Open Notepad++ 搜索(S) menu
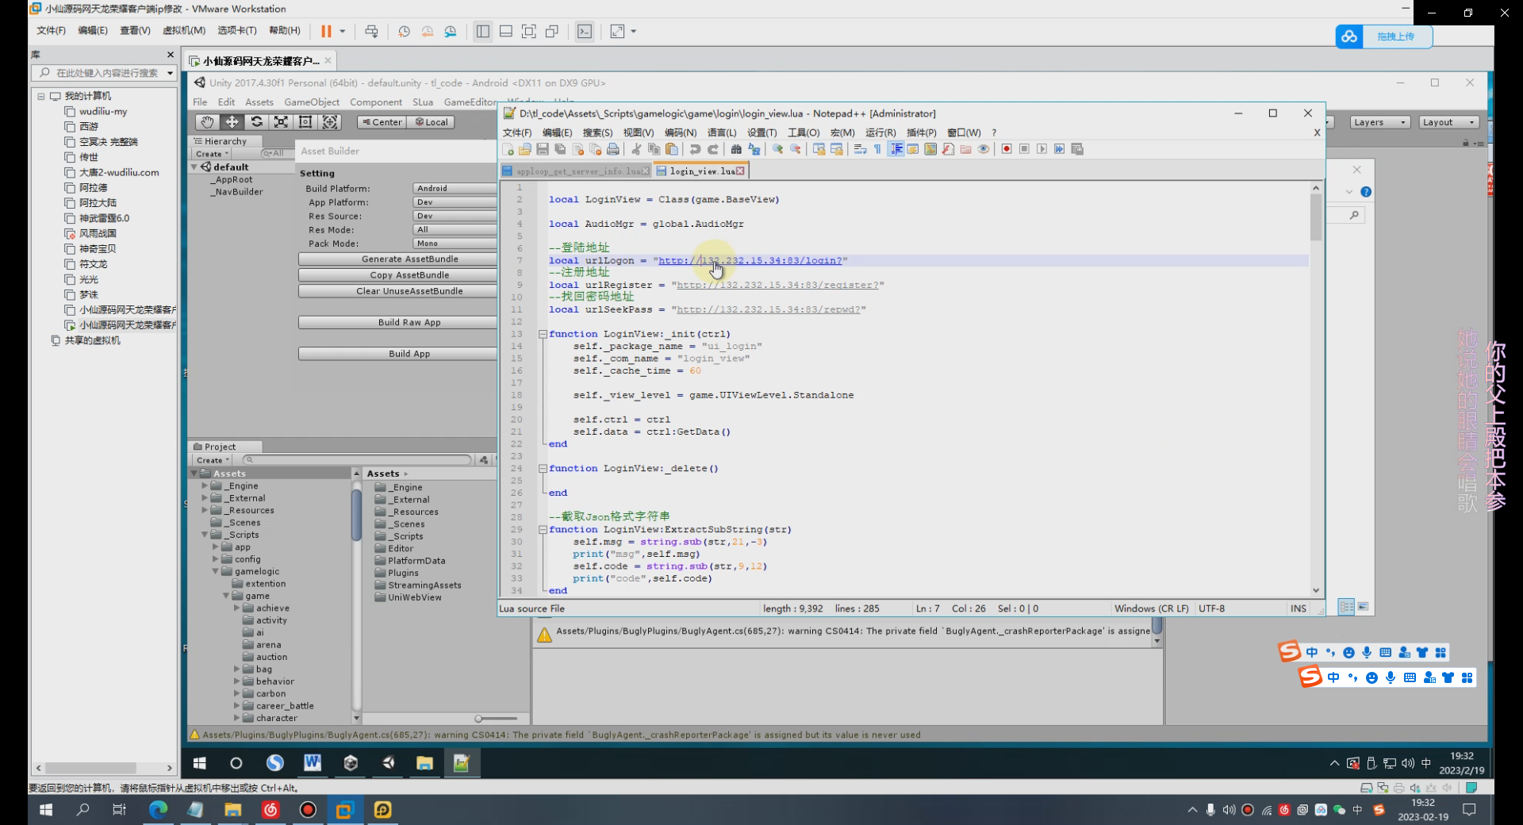Screen dimensions: 1523x825 click(597, 132)
